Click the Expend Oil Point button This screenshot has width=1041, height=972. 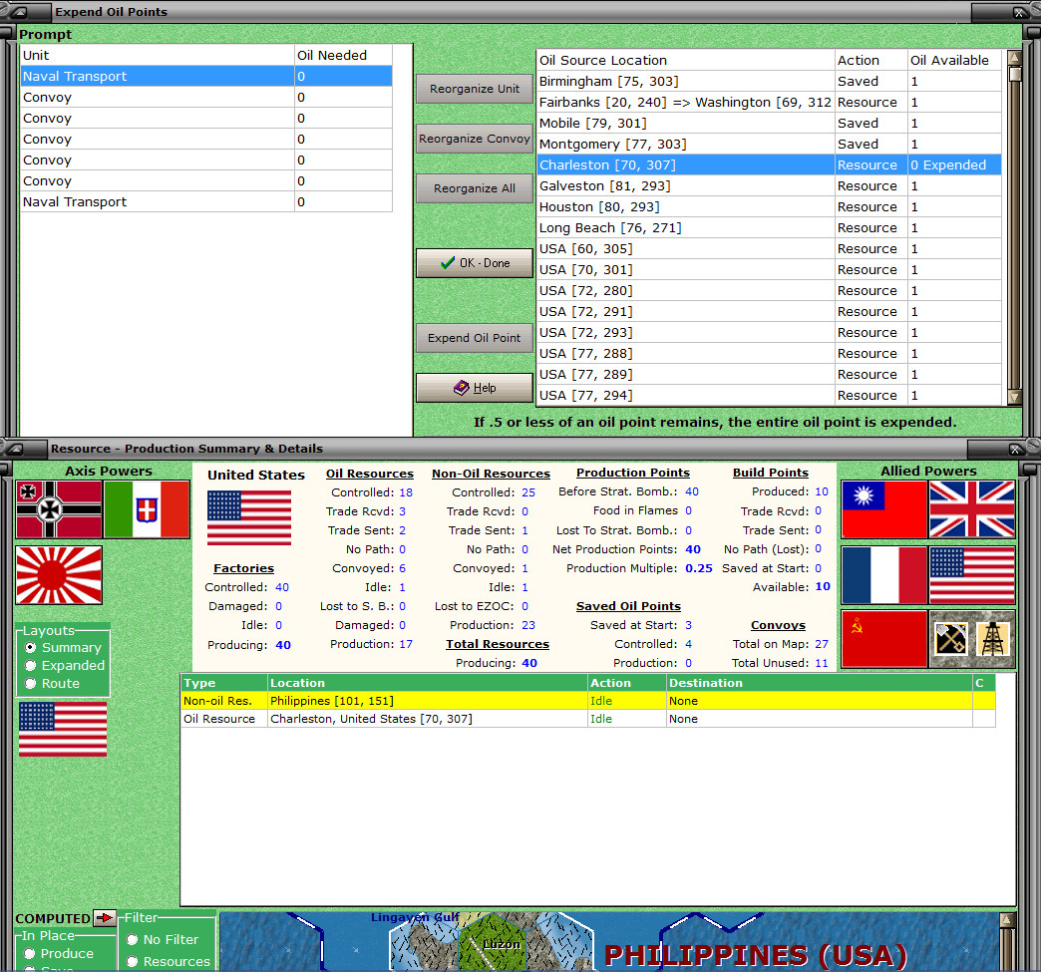click(x=474, y=338)
